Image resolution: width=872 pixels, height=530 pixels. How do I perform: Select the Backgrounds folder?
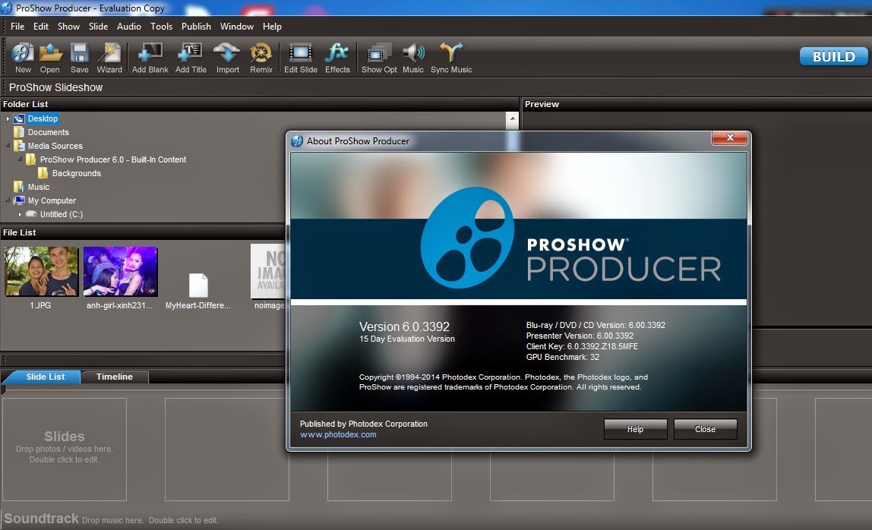coord(76,173)
